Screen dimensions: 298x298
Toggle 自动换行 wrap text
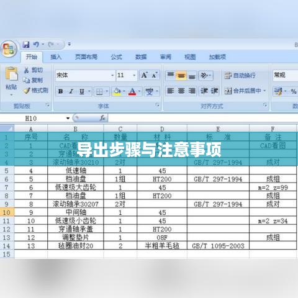coord(240,76)
